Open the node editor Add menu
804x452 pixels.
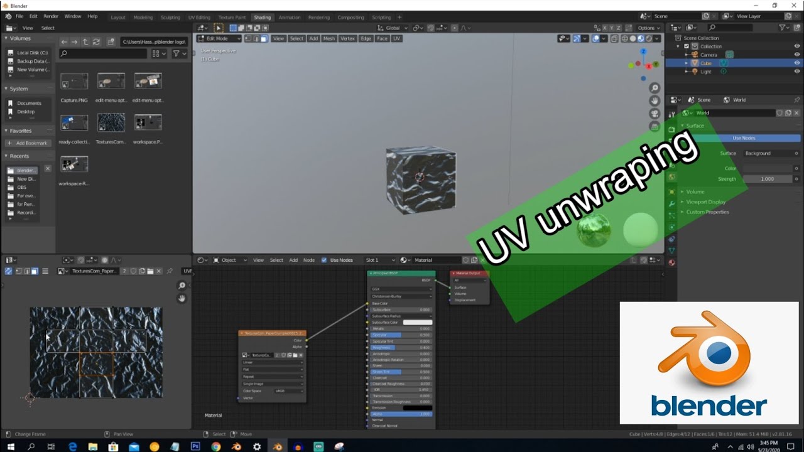(x=293, y=260)
